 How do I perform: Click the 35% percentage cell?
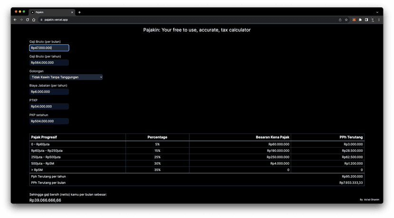pyautogui.click(x=158, y=170)
